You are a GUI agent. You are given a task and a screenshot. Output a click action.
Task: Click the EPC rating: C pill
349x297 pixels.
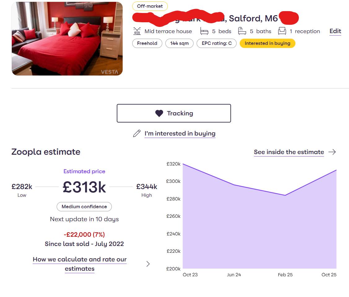click(216, 43)
